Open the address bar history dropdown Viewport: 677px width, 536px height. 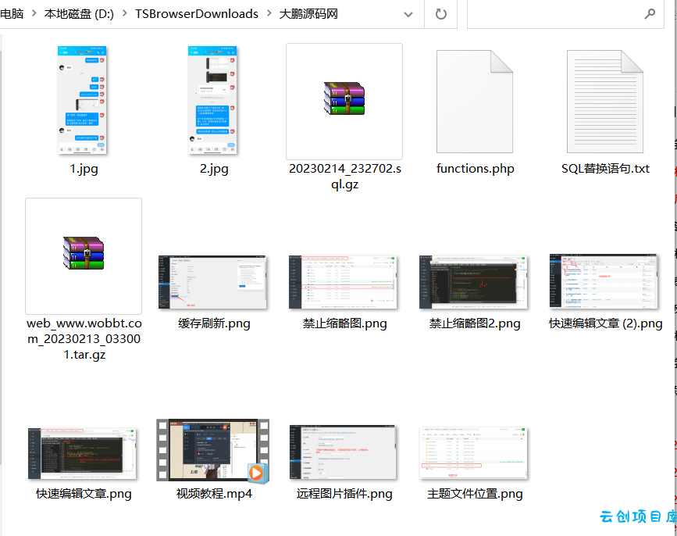point(408,14)
